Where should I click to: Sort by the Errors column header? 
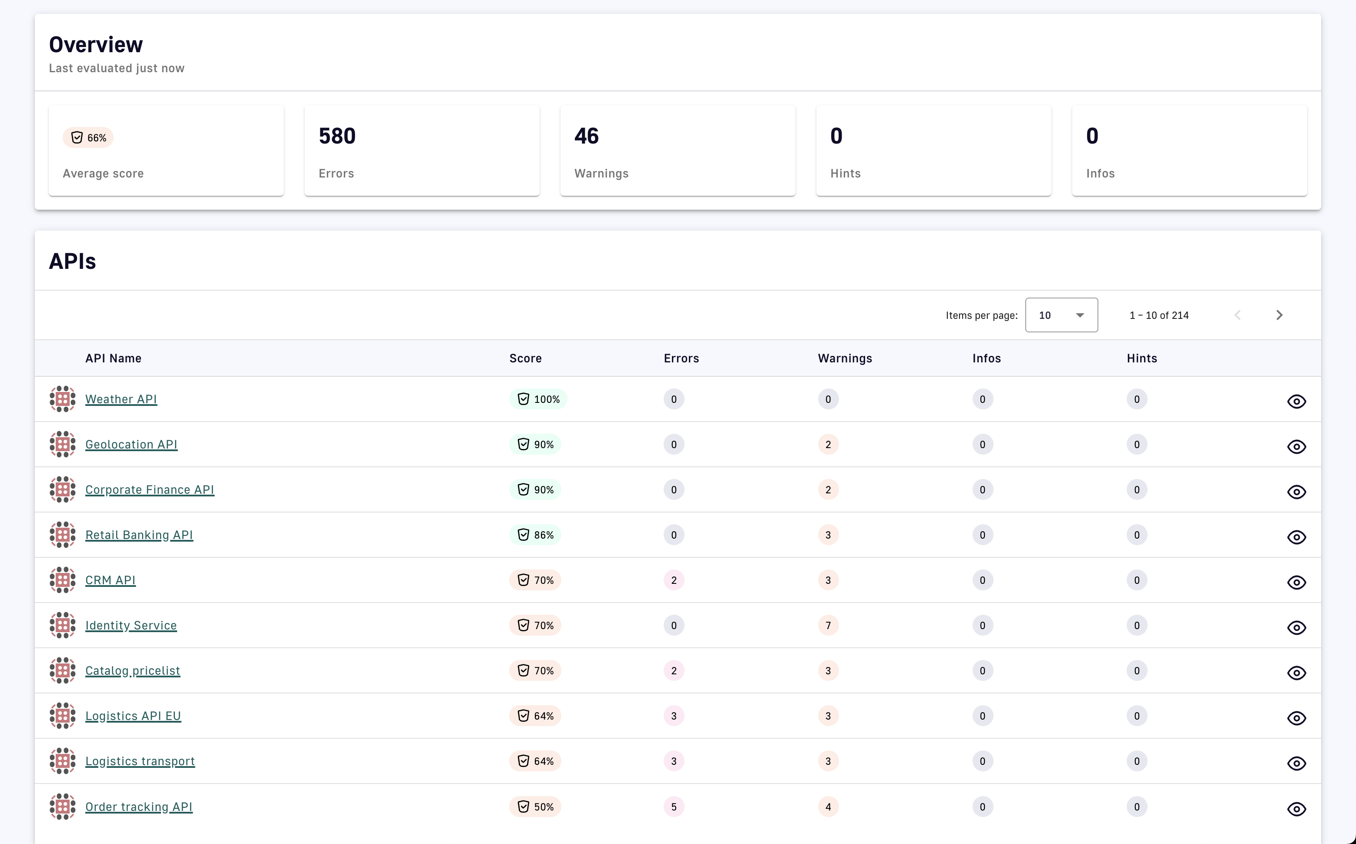pos(681,358)
